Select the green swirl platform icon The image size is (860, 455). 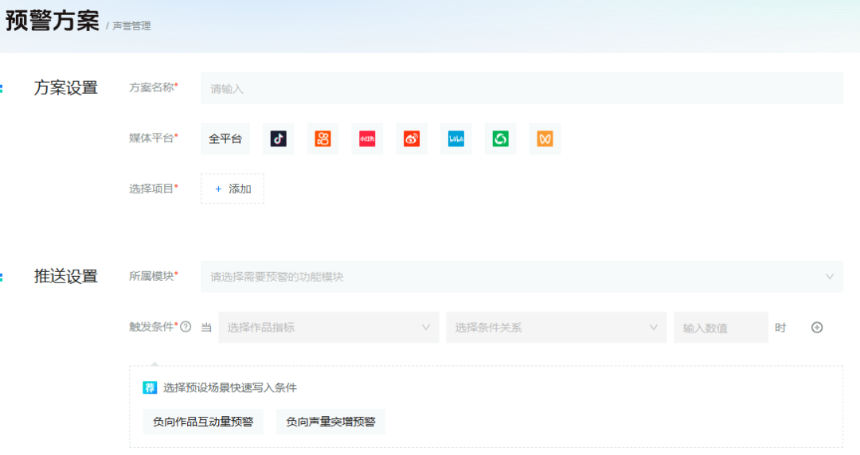(501, 138)
